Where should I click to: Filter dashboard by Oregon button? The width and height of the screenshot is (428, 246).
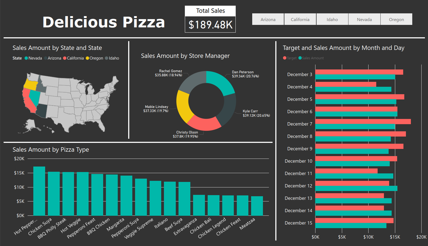coord(396,19)
